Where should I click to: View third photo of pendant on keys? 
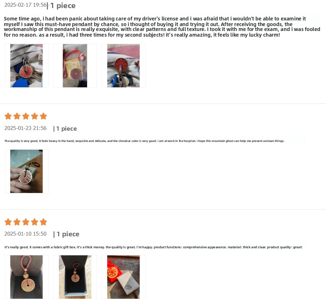(123, 66)
